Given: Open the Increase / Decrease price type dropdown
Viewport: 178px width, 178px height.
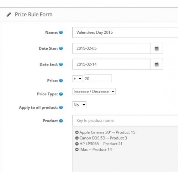Looking at the screenshot, I should (x=94, y=91).
